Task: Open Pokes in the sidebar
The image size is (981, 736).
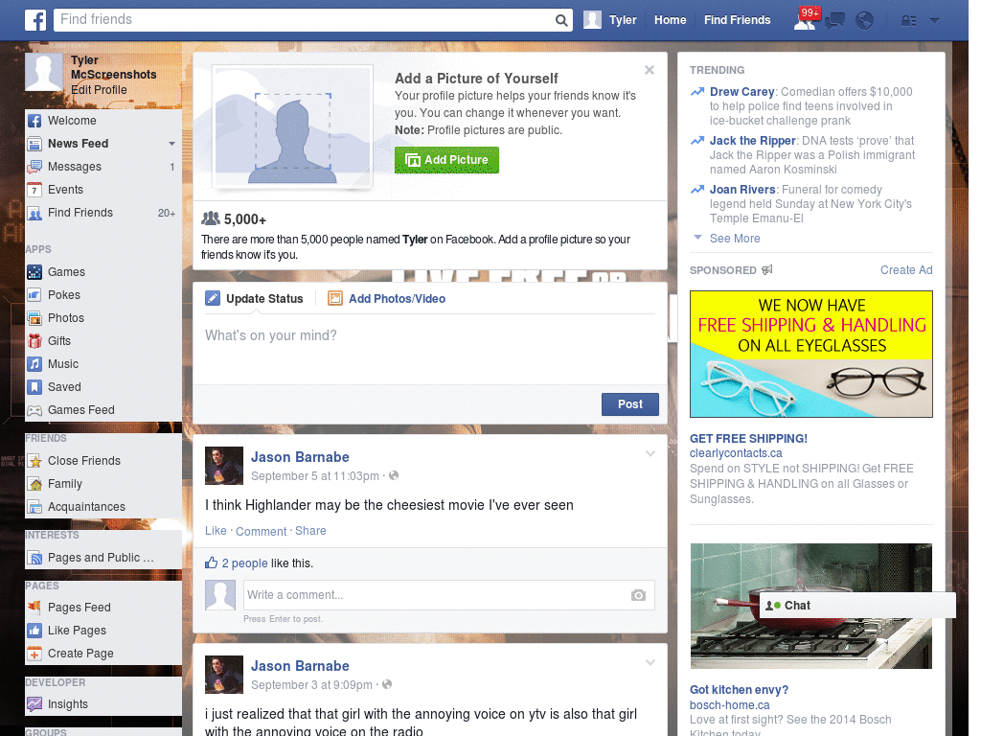Action: pyautogui.click(x=103, y=295)
